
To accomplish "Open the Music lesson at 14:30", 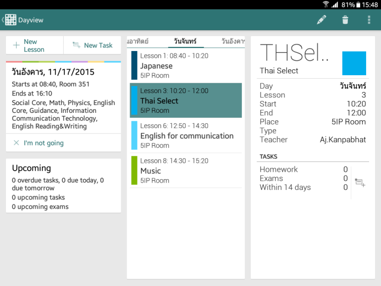I will [186, 171].
